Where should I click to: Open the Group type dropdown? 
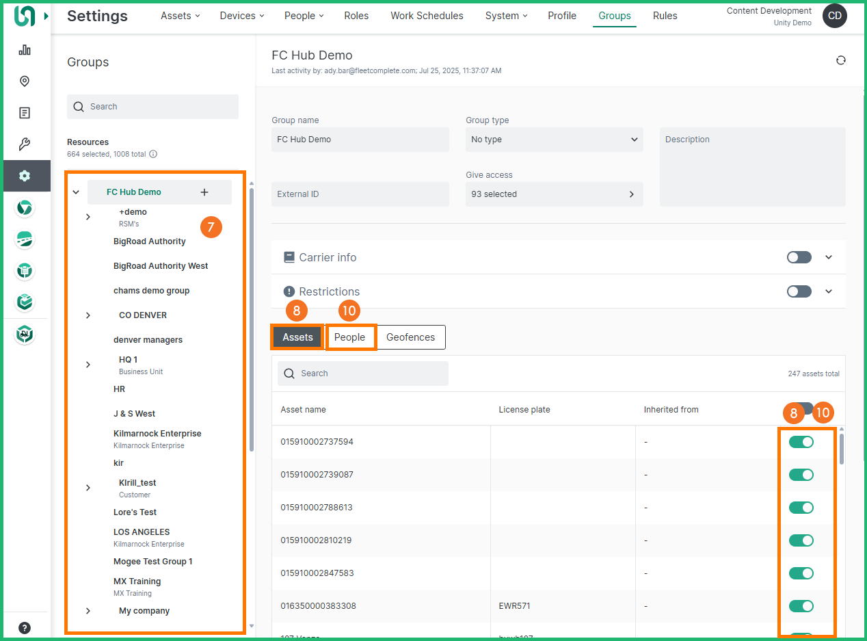(x=554, y=140)
